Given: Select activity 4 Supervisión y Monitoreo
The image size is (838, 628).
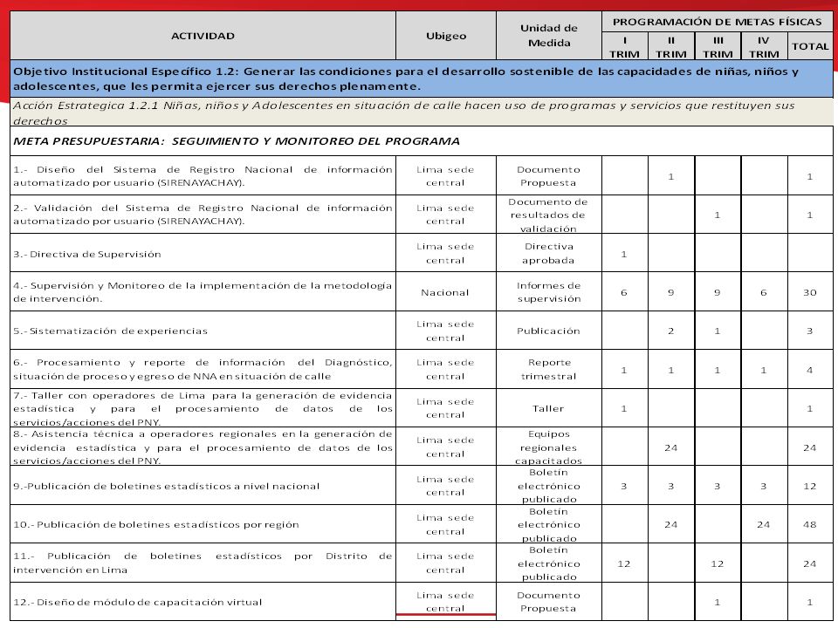Looking at the screenshot, I should coord(203,292).
